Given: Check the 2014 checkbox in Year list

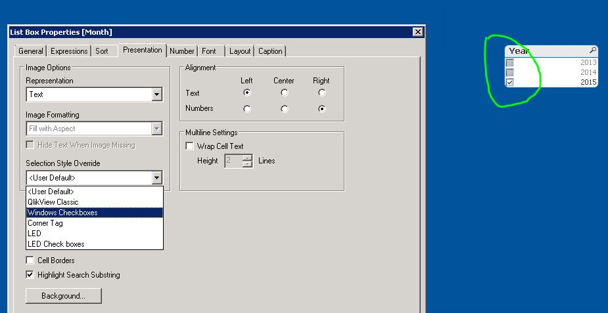Looking at the screenshot, I should tap(510, 72).
